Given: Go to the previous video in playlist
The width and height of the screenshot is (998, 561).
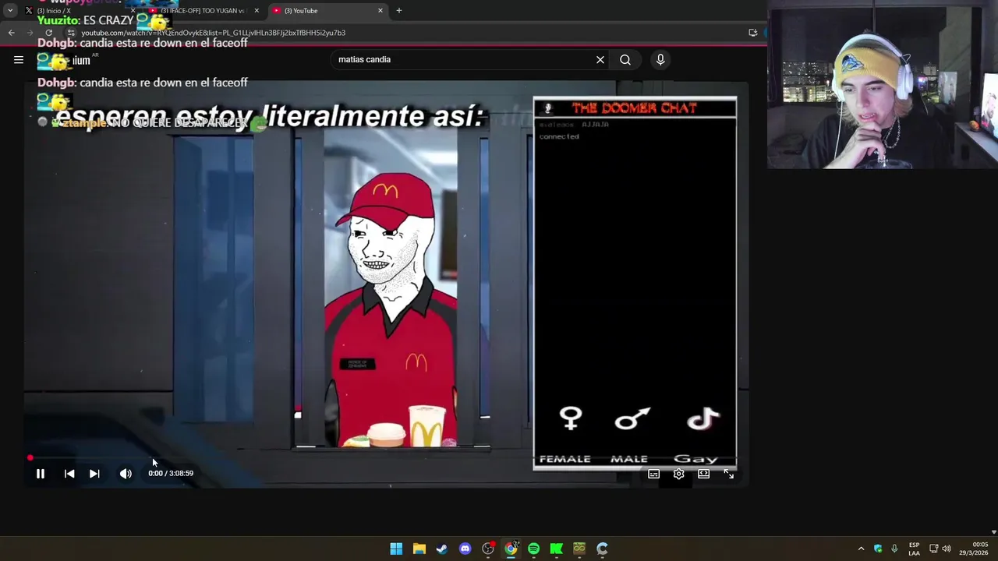Looking at the screenshot, I should (x=69, y=473).
